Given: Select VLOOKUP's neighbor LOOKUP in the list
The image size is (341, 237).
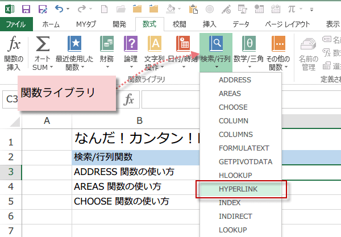Looking at the screenshot, I should tap(234, 230).
